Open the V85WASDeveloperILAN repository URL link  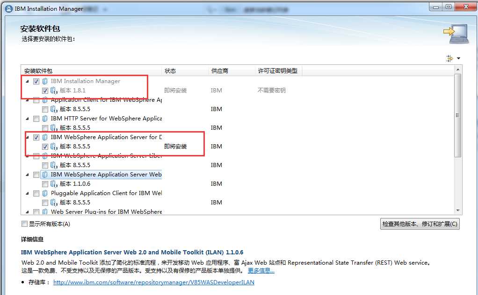point(153,282)
